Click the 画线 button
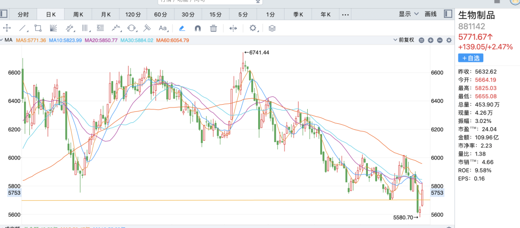The height and width of the screenshot is (228, 520). pyautogui.click(x=430, y=14)
